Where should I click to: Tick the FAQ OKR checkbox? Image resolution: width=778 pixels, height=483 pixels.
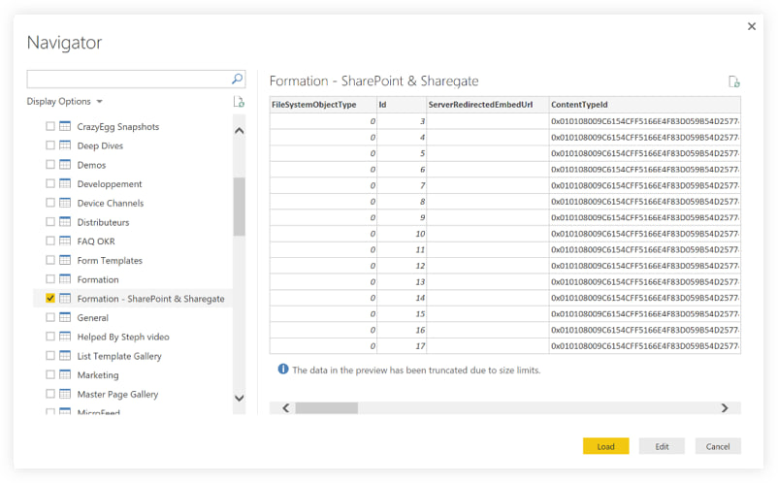point(50,241)
